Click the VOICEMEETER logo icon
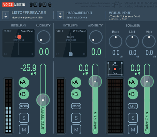Screen dimensions: 157x137 point(14,5)
